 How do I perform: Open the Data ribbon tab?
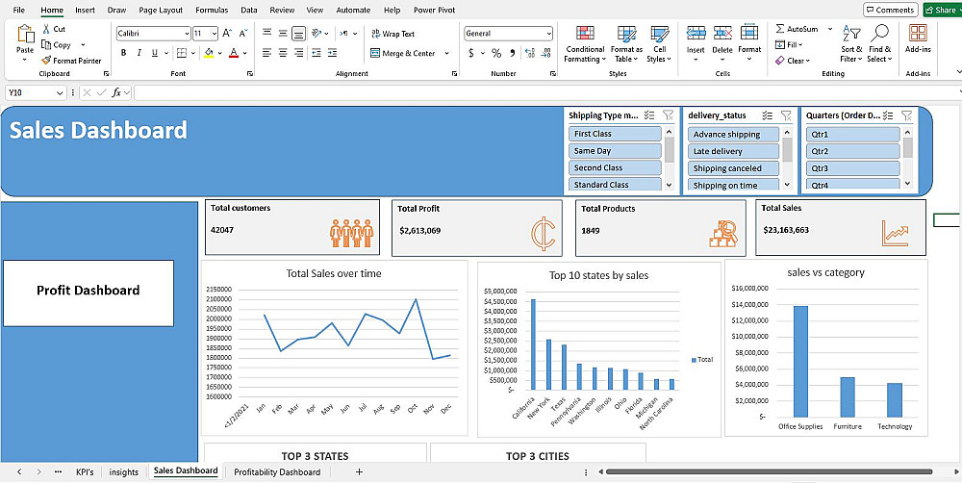tap(248, 10)
